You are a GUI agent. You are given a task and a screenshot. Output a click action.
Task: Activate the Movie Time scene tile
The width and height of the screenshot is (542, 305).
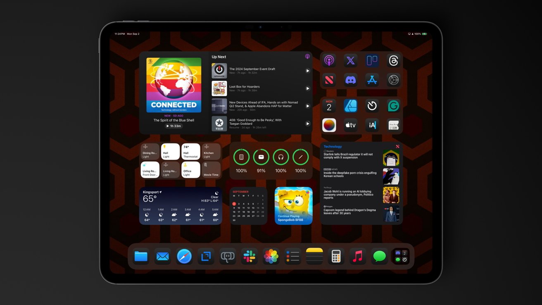click(x=211, y=170)
